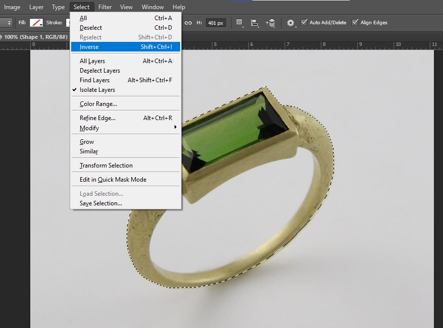Select Transform Selection

pos(106,166)
